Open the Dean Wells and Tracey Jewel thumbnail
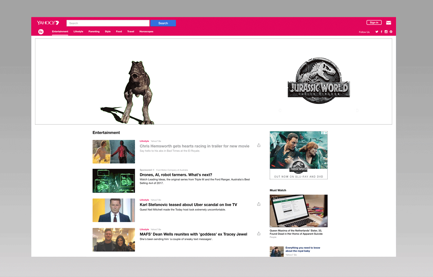Screen dimensions: 433x277 (x=114, y=240)
